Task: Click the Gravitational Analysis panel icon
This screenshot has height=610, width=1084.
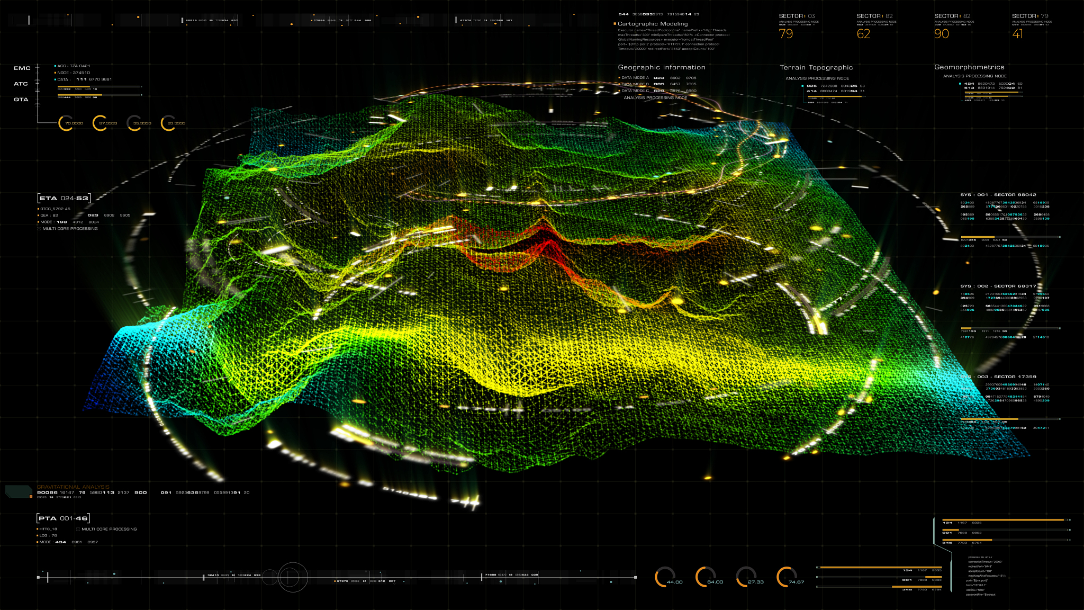Action: point(19,491)
